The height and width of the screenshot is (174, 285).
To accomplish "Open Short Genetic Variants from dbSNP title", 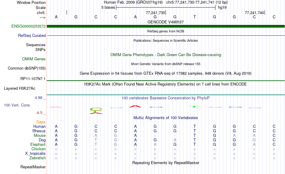I will coord(166,64).
